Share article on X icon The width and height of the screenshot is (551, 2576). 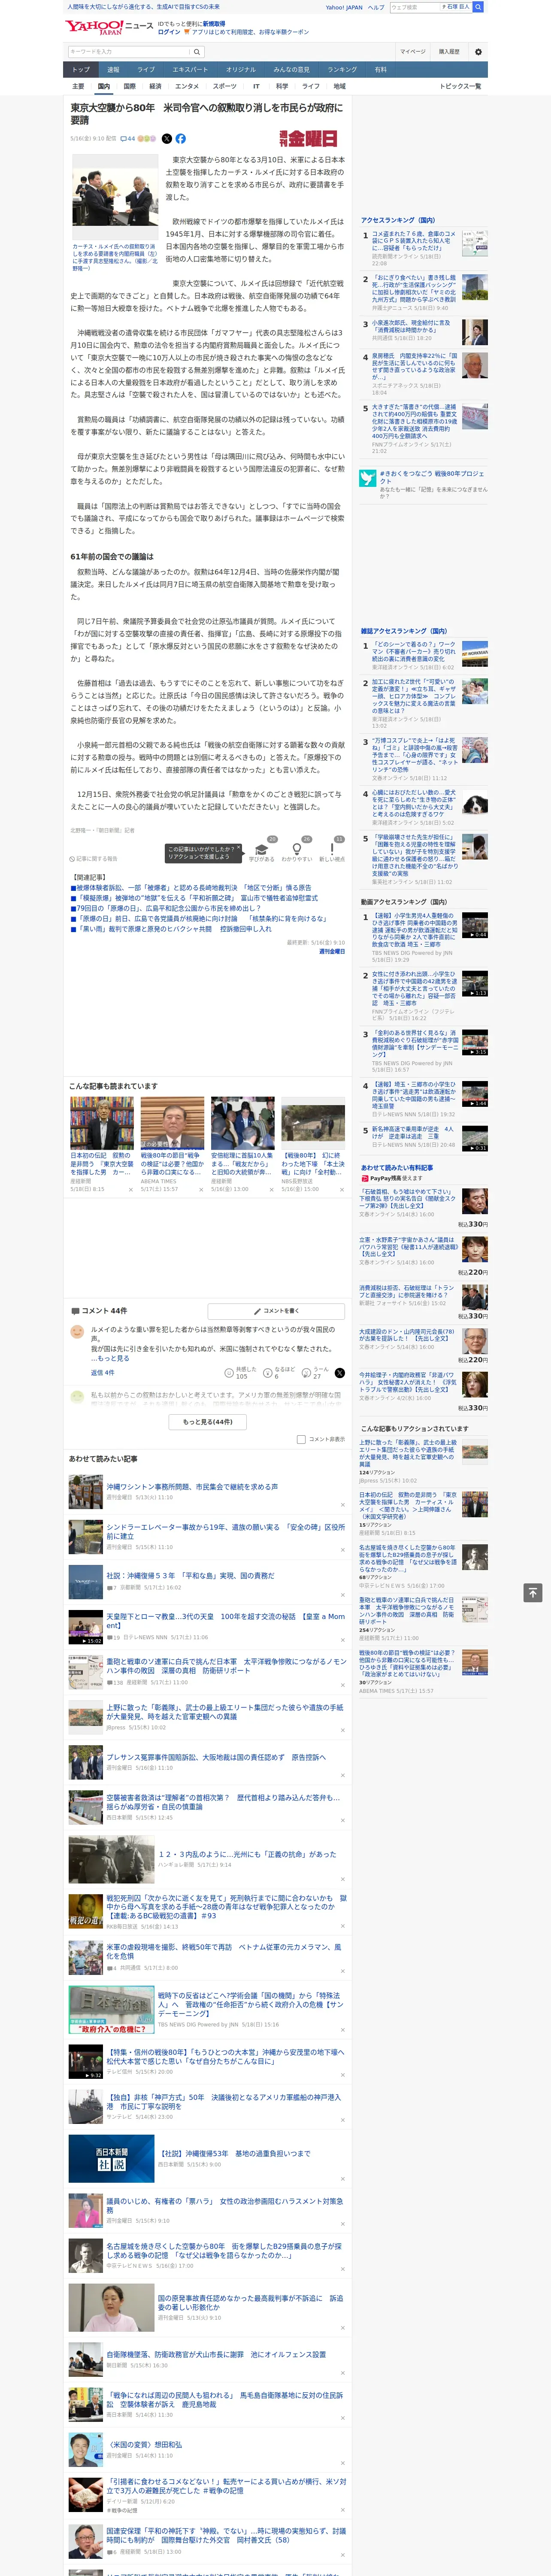[x=167, y=139]
